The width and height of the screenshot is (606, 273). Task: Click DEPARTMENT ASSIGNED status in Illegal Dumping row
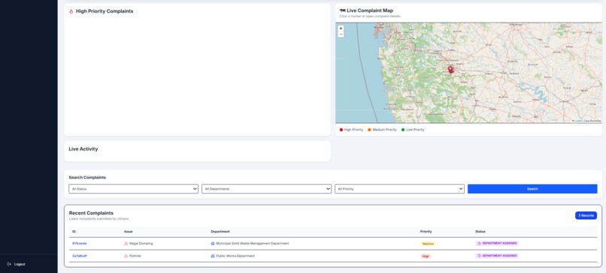pyautogui.click(x=497, y=244)
